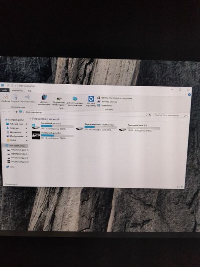Click pin icon next to Reddit

pyautogui.click(x=26, y=140)
